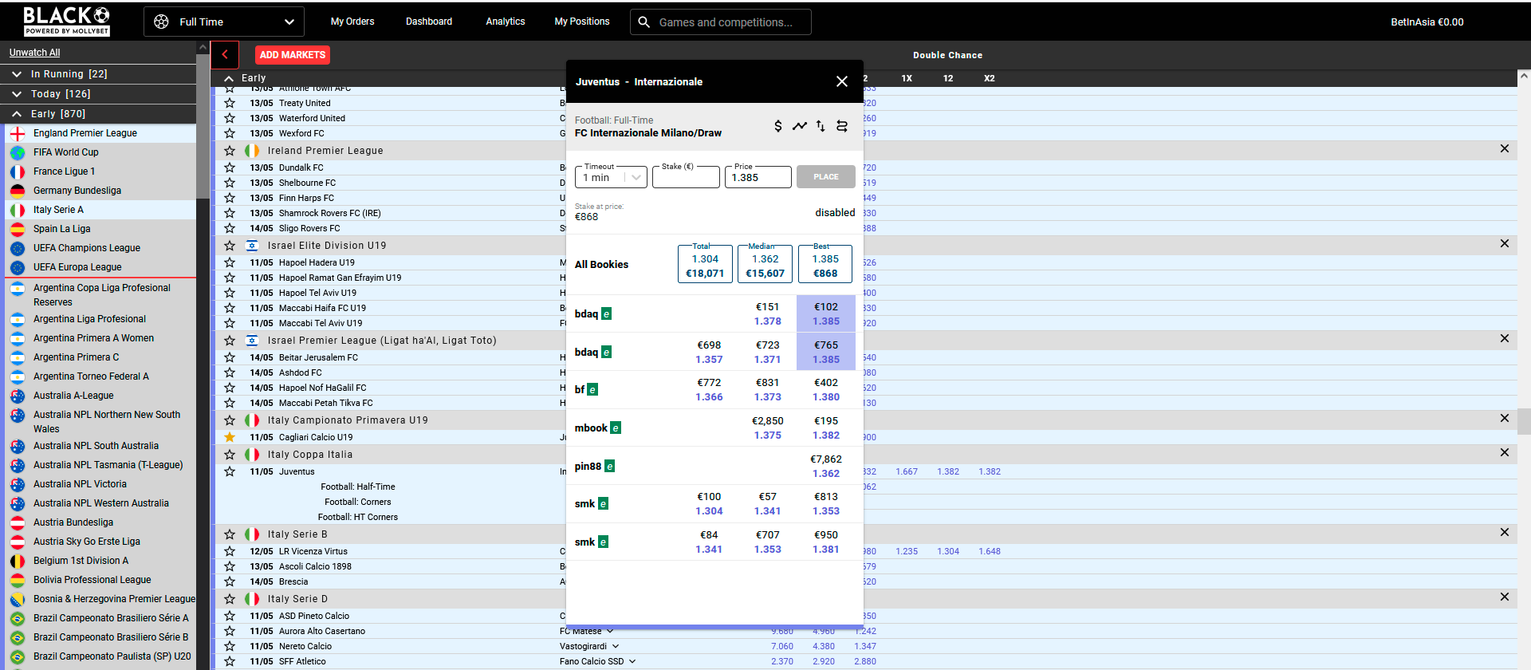Click the main list vertical scrollbar thumb
The height and width of the screenshot is (670, 1531).
point(1524,420)
